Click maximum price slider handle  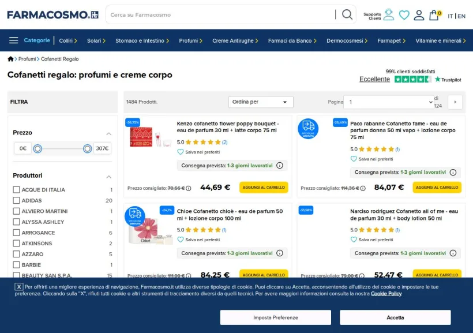click(x=88, y=148)
